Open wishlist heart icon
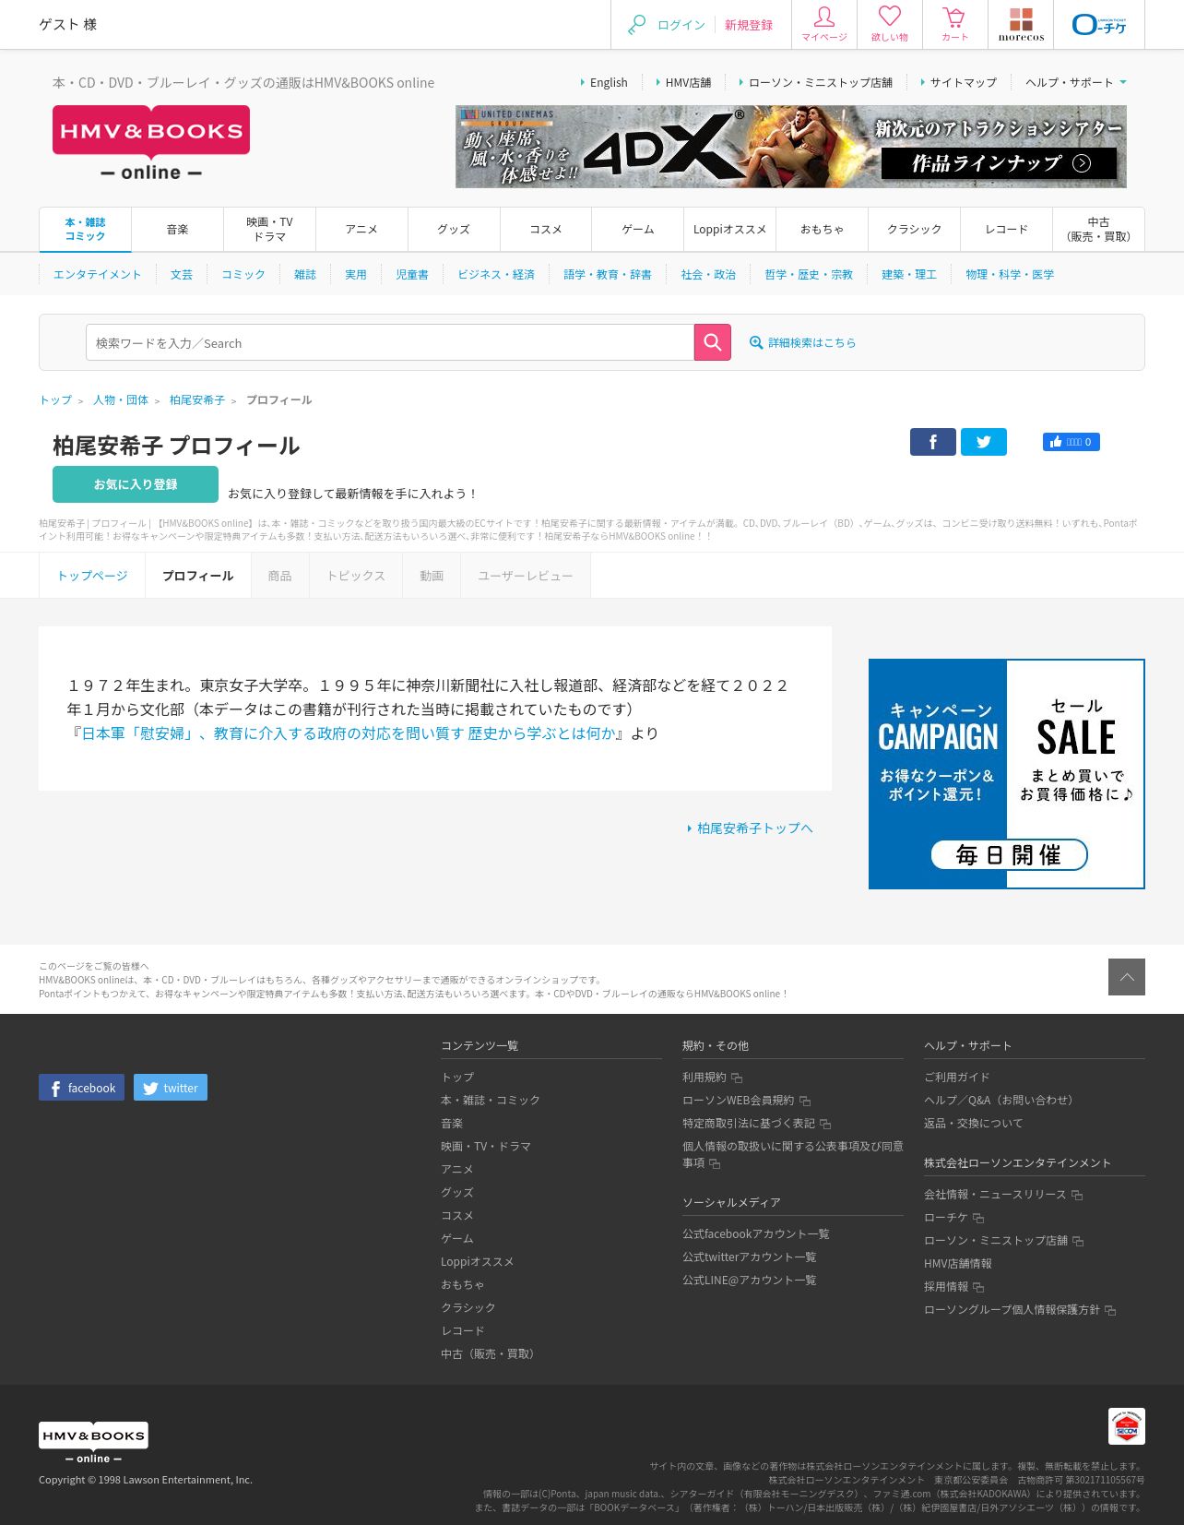Image resolution: width=1184 pixels, height=1525 pixels. pos(890,24)
